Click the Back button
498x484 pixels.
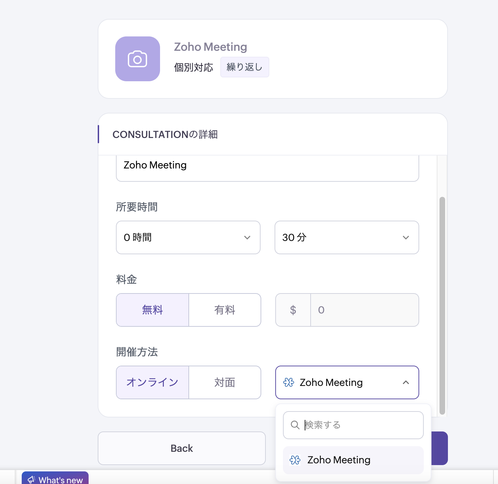182,448
